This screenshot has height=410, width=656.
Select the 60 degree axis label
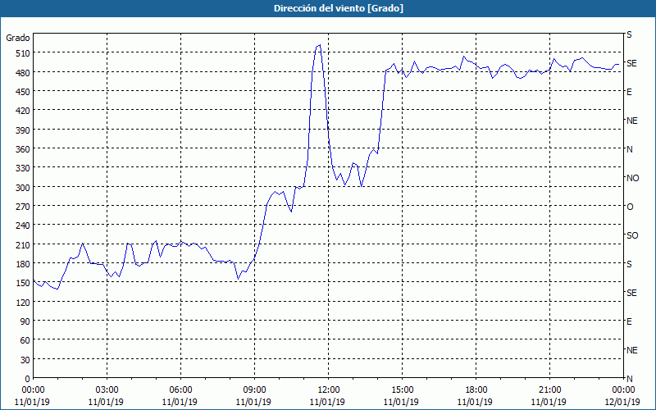pyautogui.click(x=25, y=341)
